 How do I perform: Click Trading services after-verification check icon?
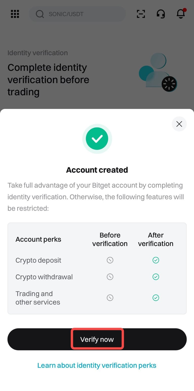click(x=156, y=298)
